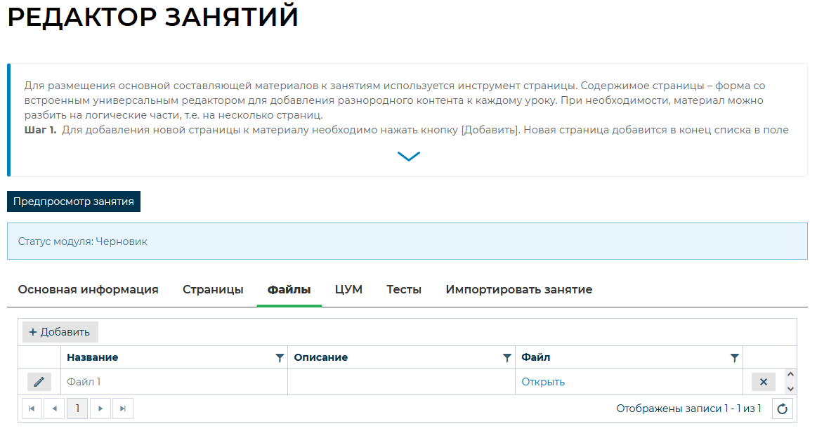Image resolution: width=817 pixels, height=431 pixels.
Task: Open the Основная информация tab
Action: point(88,290)
